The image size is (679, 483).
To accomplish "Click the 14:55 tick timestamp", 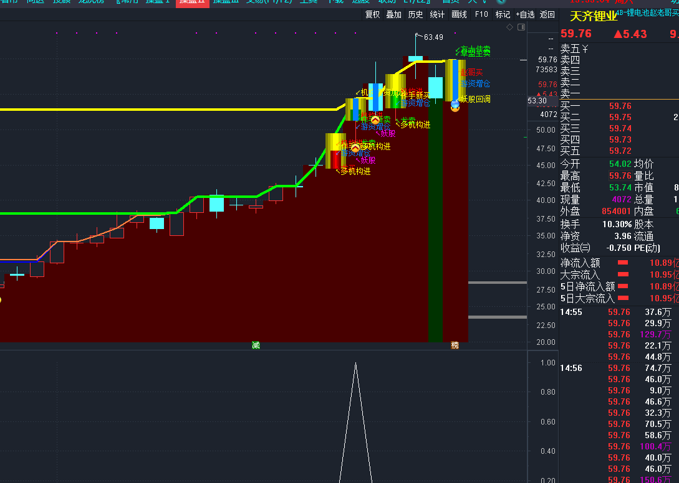I will 571,312.
